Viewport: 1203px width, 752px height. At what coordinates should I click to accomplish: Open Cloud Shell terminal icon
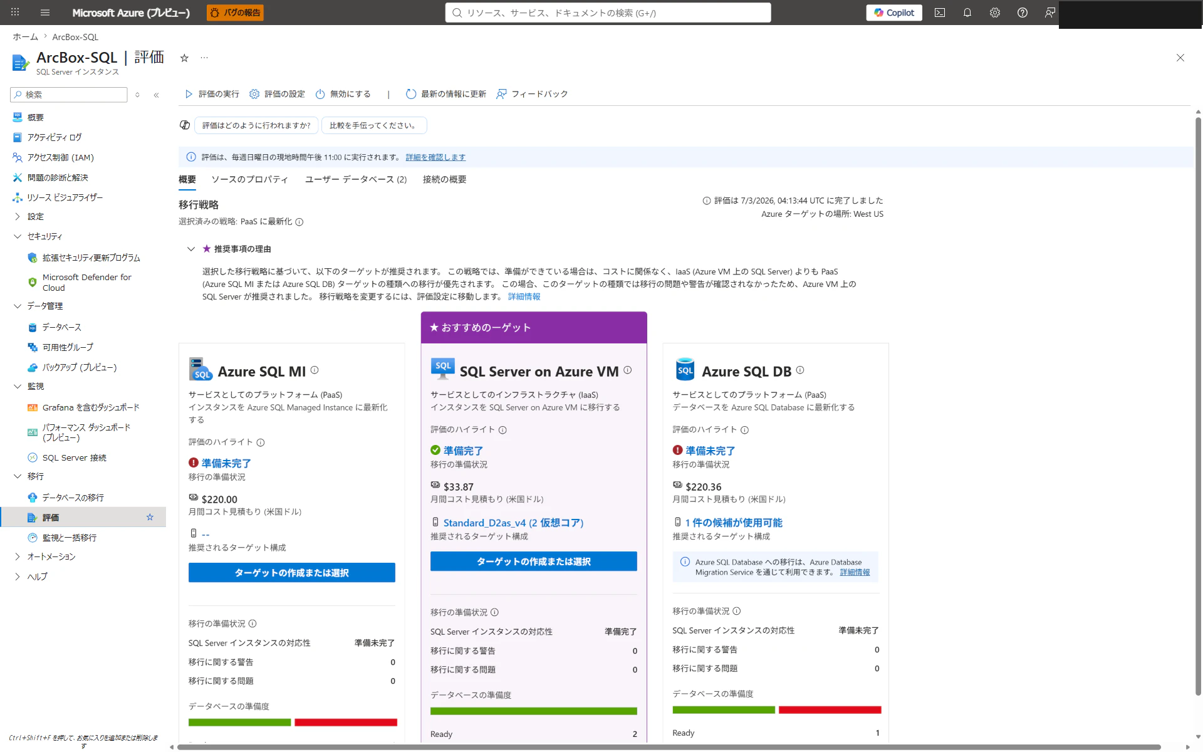coord(940,13)
